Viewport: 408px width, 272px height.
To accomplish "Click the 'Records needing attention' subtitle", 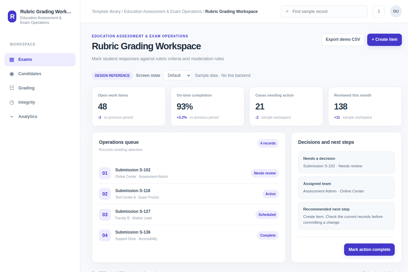I will pyautogui.click(x=121, y=150).
